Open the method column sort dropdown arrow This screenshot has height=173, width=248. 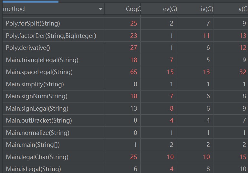tap(101, 9)
